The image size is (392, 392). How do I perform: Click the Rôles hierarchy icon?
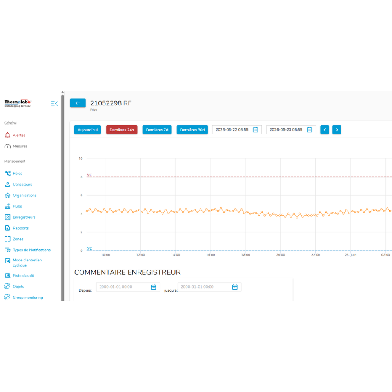[7, 174]
